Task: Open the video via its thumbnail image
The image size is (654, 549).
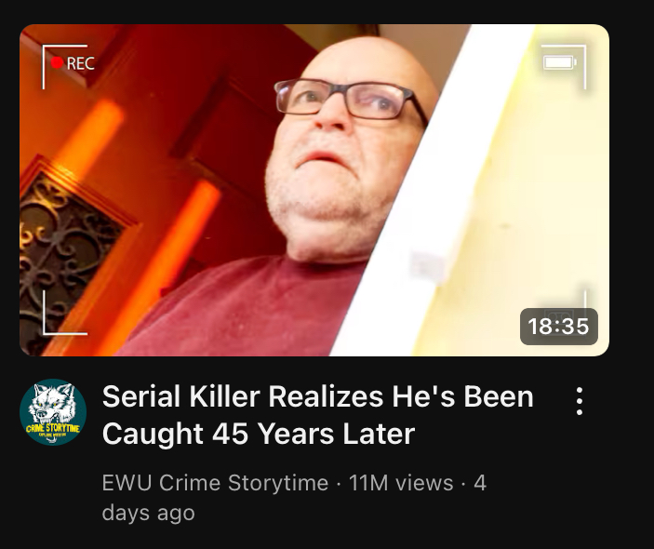Action: point(314,190)
